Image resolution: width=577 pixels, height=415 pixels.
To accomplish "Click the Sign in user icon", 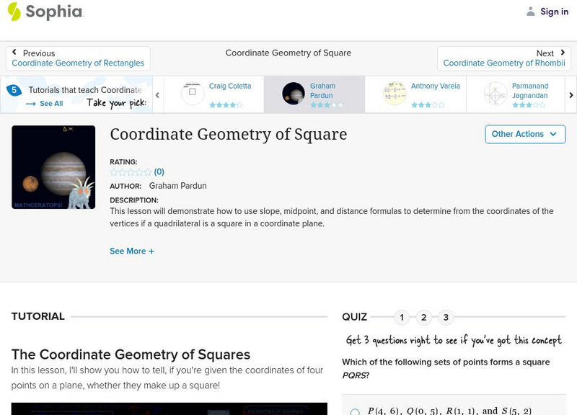I will coord(531,12).
